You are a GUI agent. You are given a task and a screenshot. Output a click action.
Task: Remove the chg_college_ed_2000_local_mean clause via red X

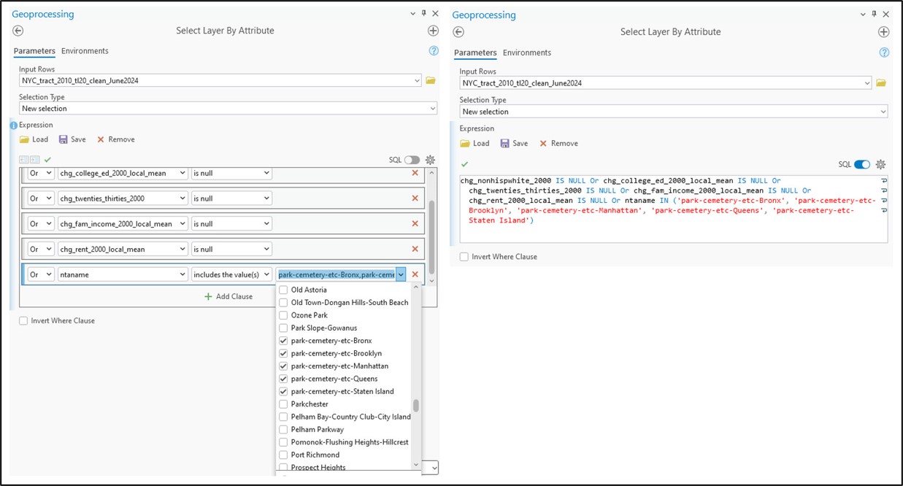[415, 173]
